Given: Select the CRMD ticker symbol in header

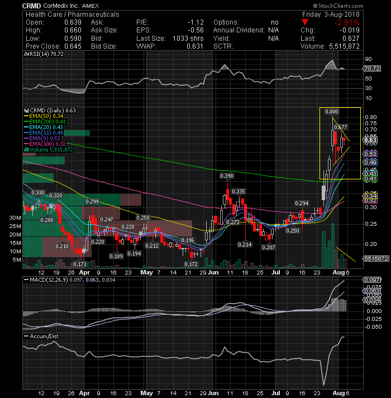Looking at the screenshot, I should click(31, 6).
